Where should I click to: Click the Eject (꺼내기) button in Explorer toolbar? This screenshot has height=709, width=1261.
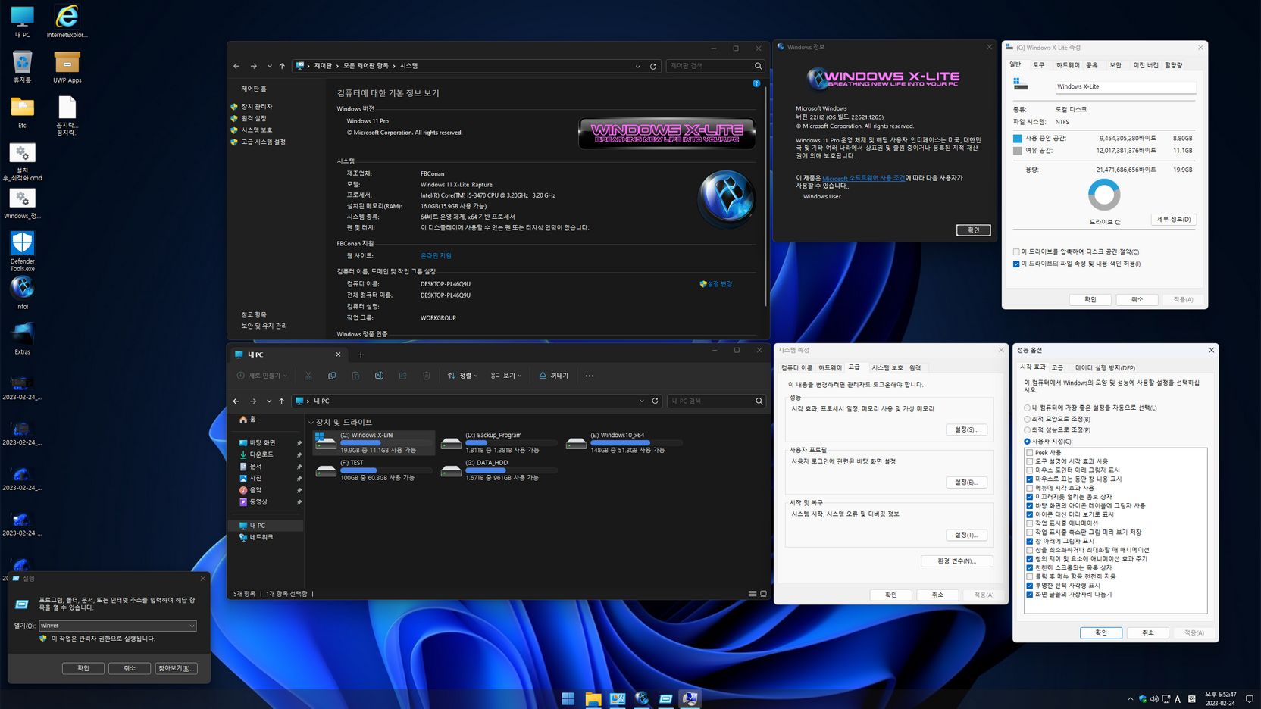coord(554,376)
